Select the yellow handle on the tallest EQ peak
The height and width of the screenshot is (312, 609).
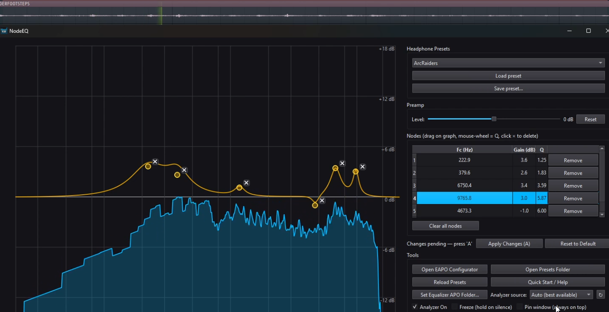(x=148, y=166)
